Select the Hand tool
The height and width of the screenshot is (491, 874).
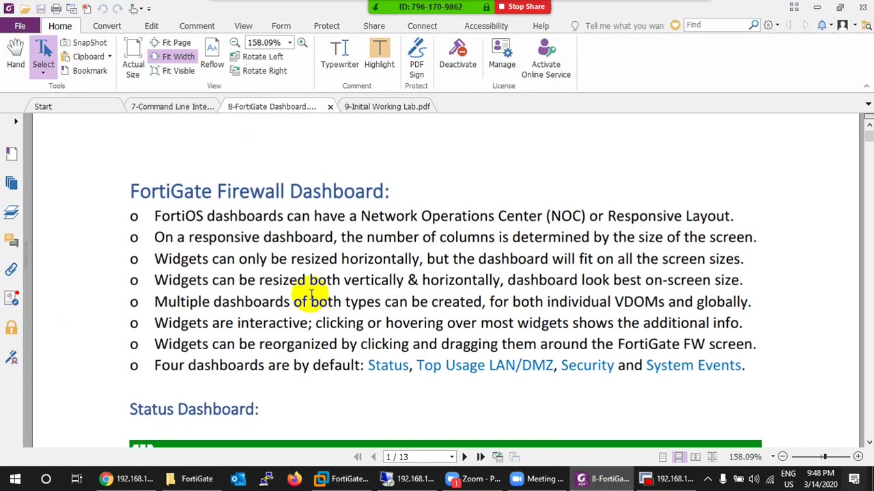pyautogui.click(x=16, y=55)
